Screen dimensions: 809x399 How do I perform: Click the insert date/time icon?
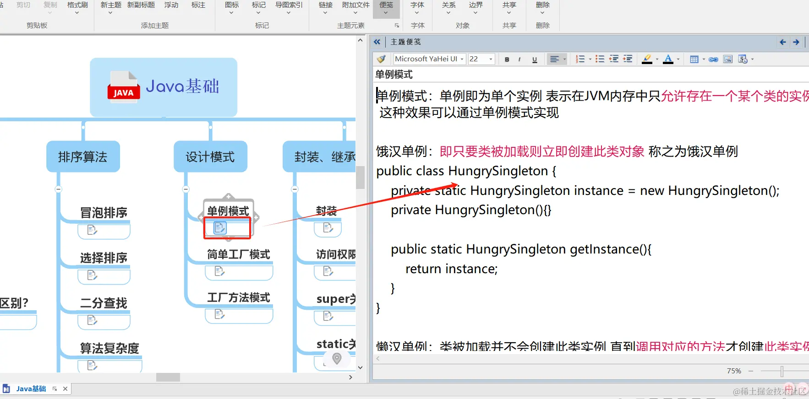pyautogui.click(x=743, y=59)
